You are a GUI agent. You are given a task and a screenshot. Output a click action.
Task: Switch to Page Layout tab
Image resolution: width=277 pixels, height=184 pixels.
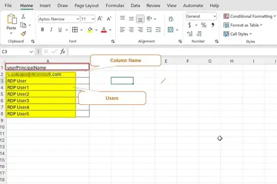[x=87, y=6]
